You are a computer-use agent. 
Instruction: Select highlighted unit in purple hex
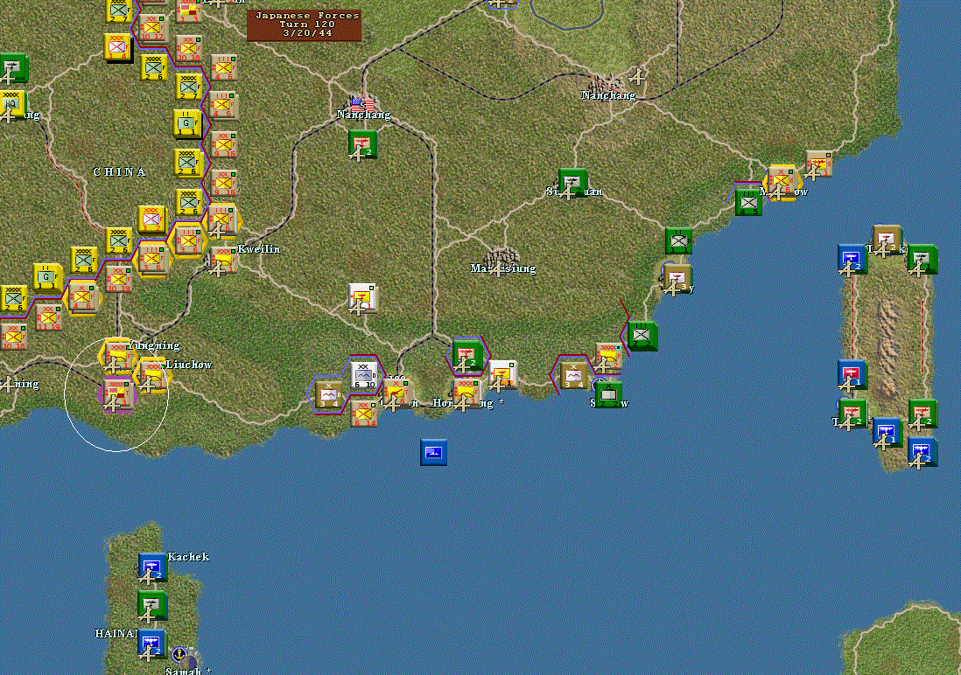[116, 394]
